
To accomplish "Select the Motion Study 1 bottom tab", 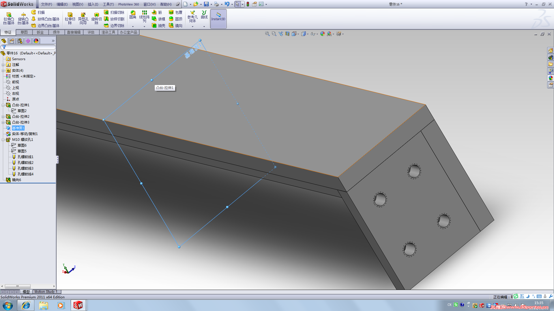I will coord(46,292).
